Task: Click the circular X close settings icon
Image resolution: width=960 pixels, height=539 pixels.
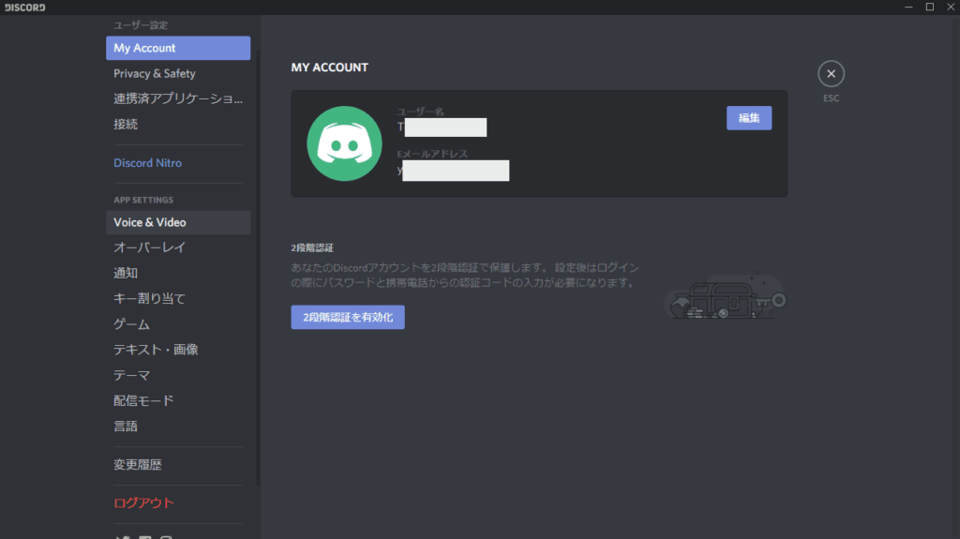Action: point(831,73)
